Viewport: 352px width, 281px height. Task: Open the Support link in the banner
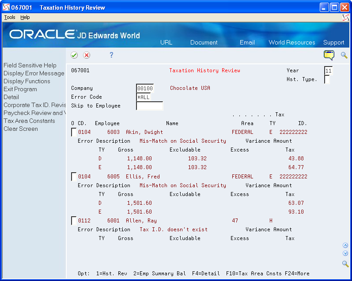tap(333, 42)
